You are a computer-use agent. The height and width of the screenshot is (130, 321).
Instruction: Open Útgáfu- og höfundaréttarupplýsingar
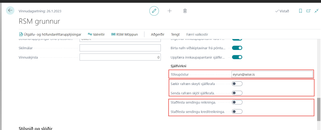click(x=50, y=34)
